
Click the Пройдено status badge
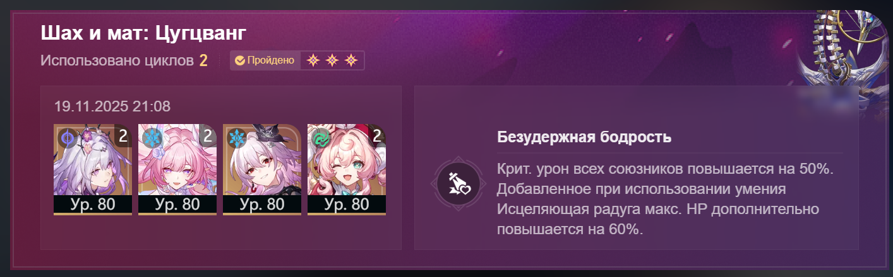pyautogui.click(x=265, y=61)
